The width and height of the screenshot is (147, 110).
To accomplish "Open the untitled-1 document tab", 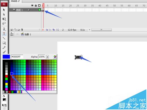I will coord(16,1).
